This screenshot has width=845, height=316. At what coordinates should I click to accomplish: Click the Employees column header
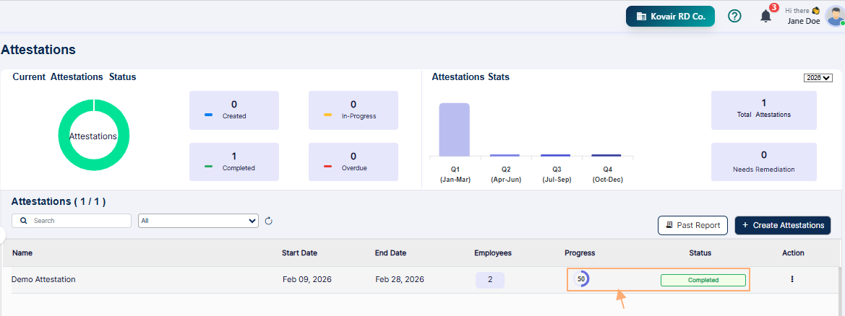[492, 253]
